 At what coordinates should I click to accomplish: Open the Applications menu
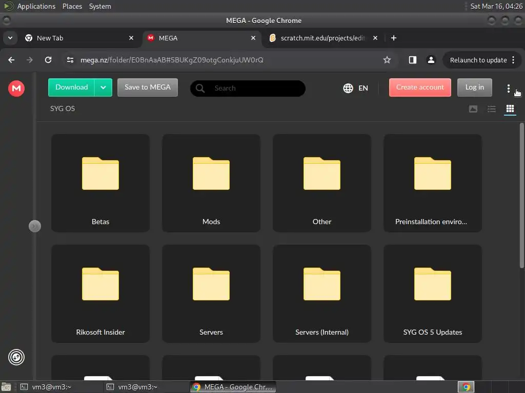point(36,6)
